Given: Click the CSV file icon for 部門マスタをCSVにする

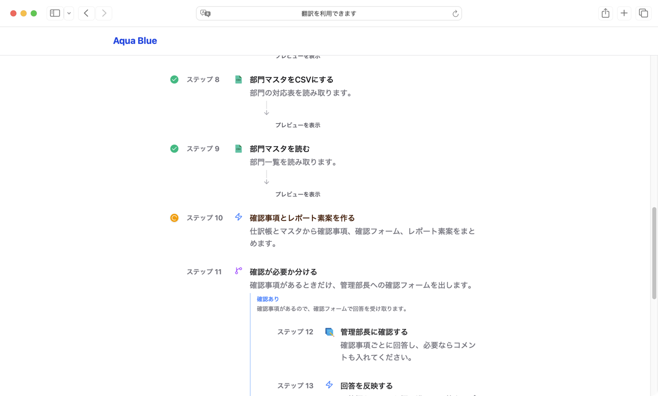Looking at the screenshot, I should click(238, 79).
